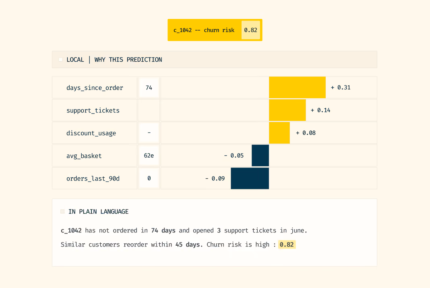Click the + 0.31 contribution value
Screen dimensions: 430x288
point(341,87)
